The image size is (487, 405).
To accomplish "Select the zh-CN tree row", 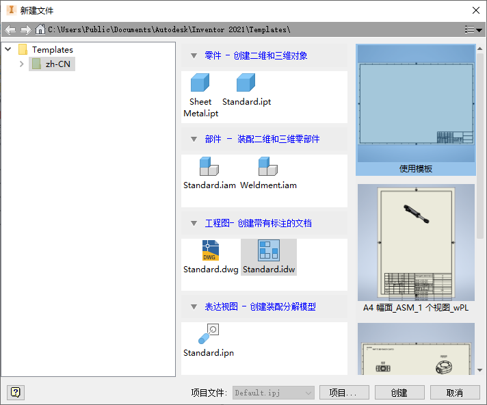I will 52,64.
